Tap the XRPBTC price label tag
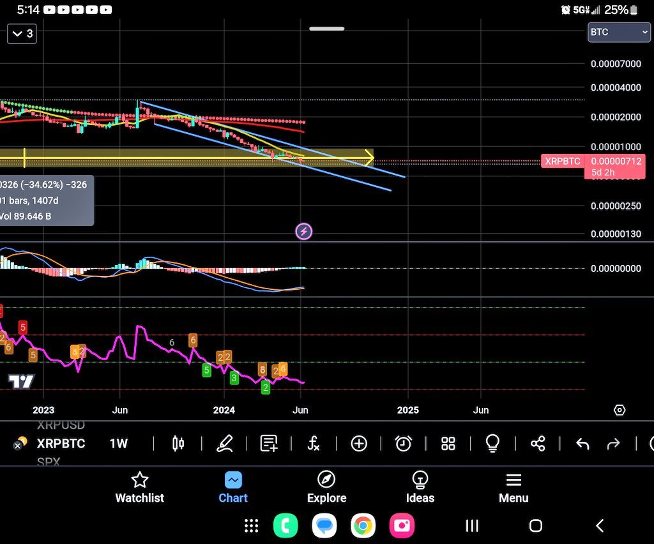This screenshot has width=654, height=544. (563, 161)
